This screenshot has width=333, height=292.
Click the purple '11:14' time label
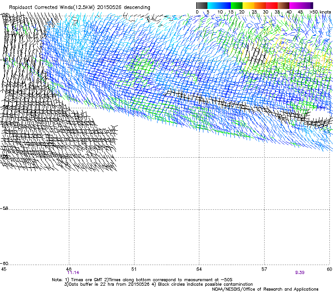point(73,273)
